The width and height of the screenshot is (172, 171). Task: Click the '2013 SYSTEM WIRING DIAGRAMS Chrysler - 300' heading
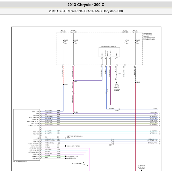[x=86, y=11]
